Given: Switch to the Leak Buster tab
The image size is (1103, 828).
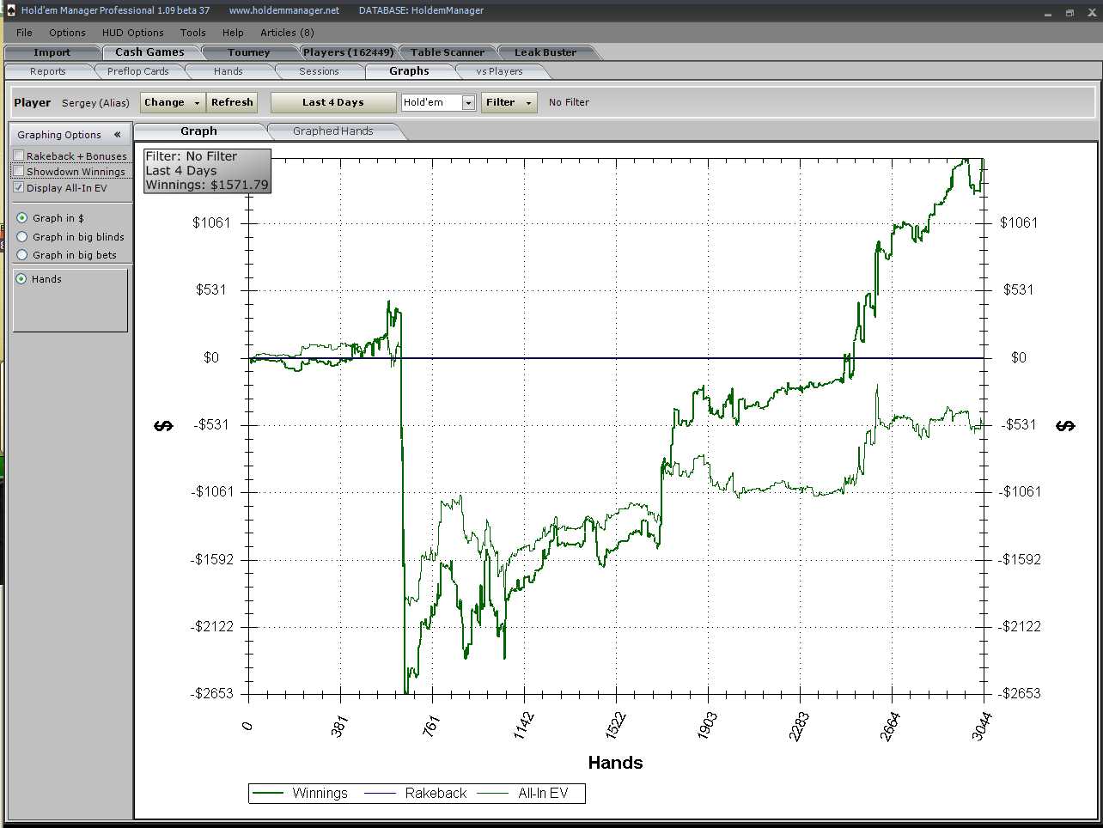Looking at the screenshot, I should pos(545,52).
